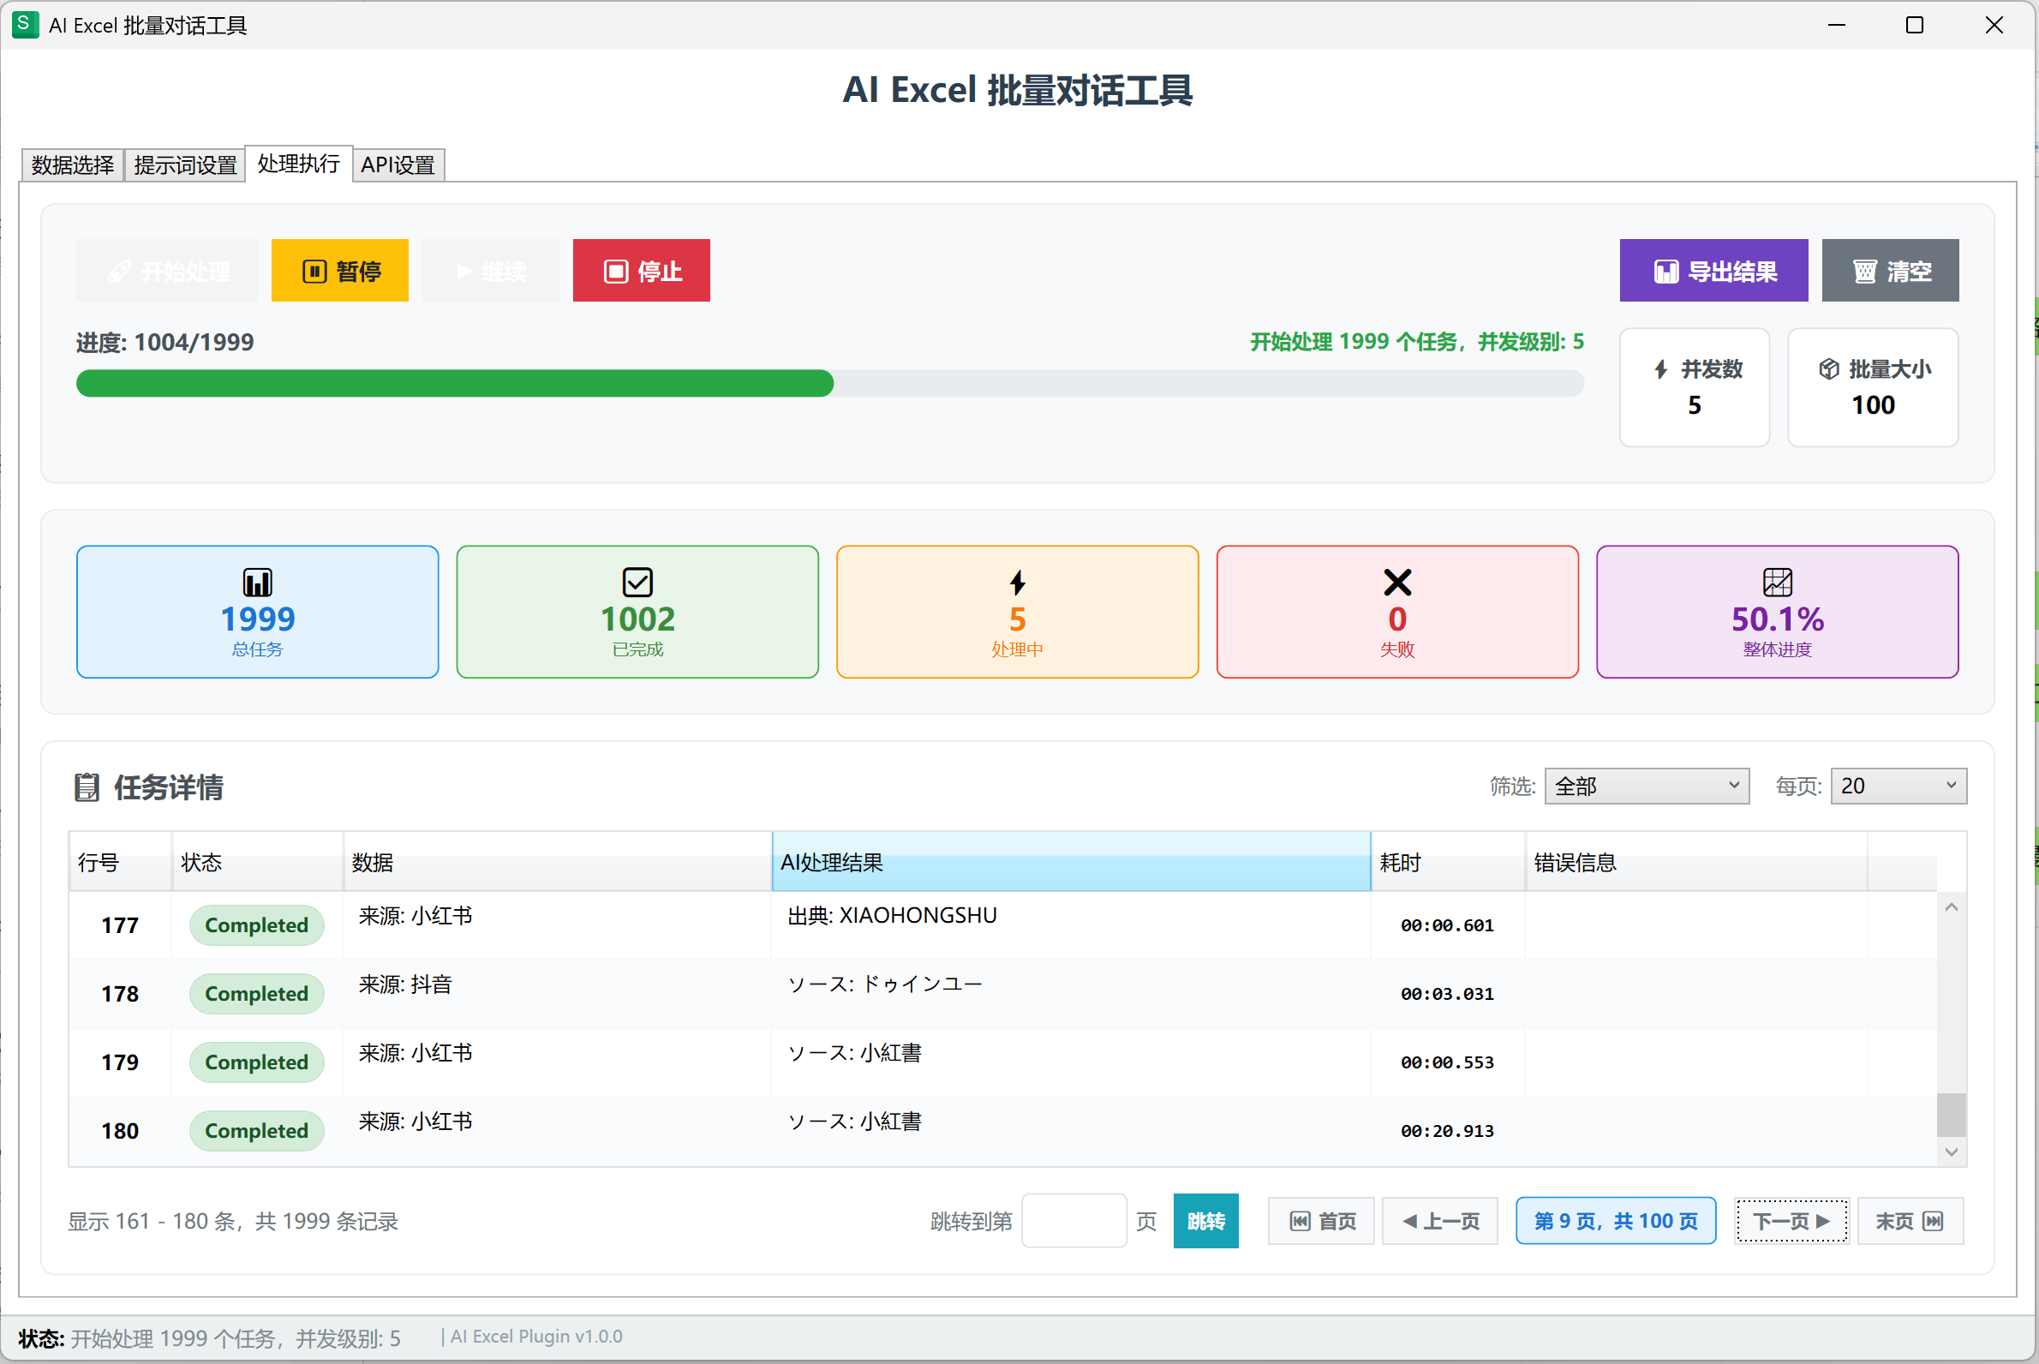Click the result ソース: ドゥインユー
The width and height of the screenshot is (2039, 1364).
[x=885, y=984]
